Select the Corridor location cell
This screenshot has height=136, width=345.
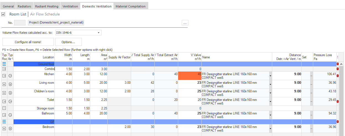34,69
